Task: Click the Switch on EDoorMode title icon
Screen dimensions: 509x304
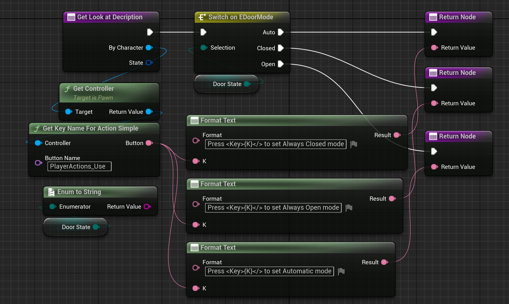Action: point(202,17)
